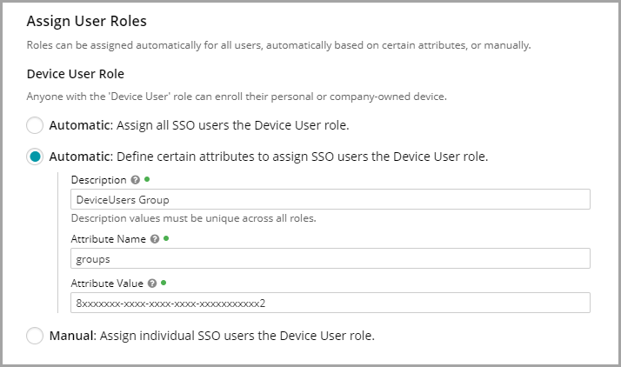Select the 'Define certain attributes' Automatic radio button
The image size is (621, 367).
pyautogui.click(x=35, y=157)
